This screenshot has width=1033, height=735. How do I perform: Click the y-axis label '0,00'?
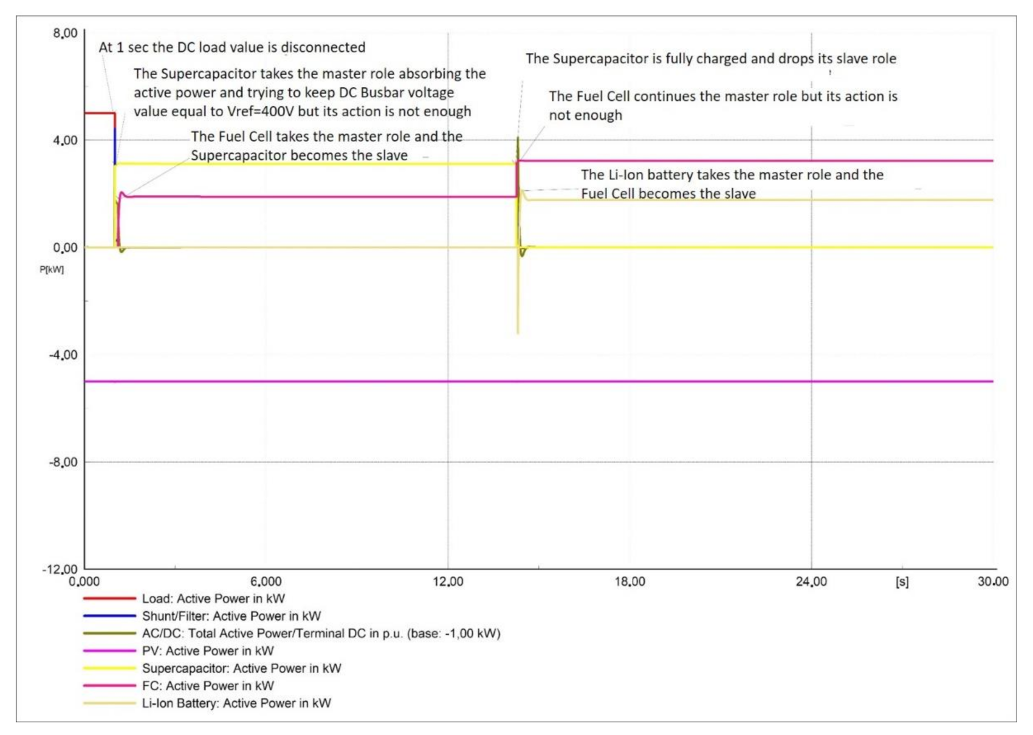pos(65,248)
